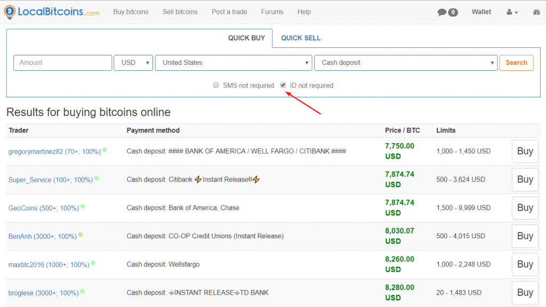Open trader Super_Service profile

tap(51, 180)
